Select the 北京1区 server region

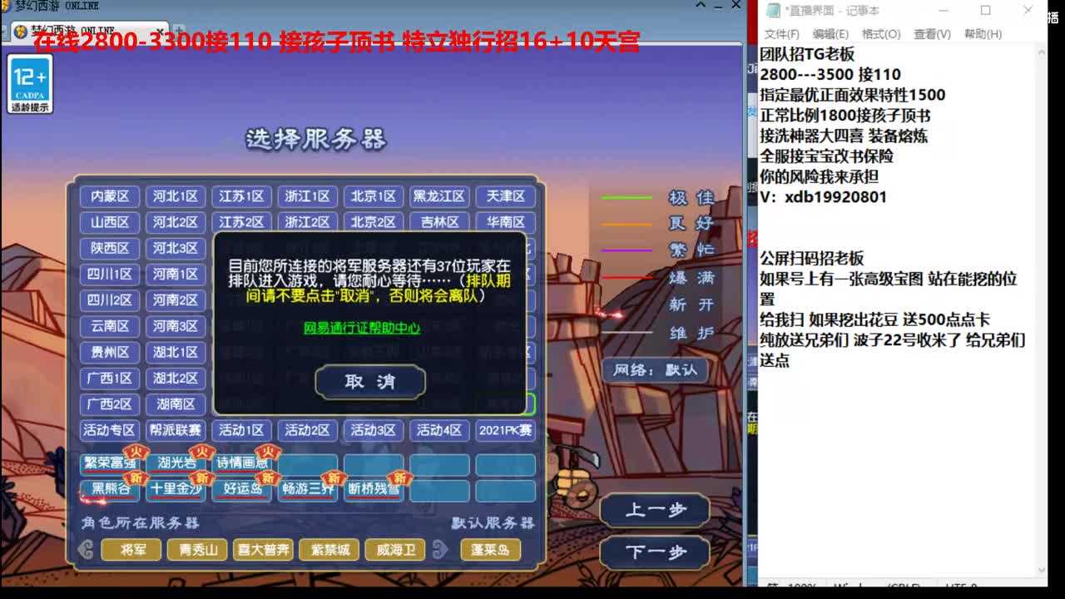[x=373, y=196]
